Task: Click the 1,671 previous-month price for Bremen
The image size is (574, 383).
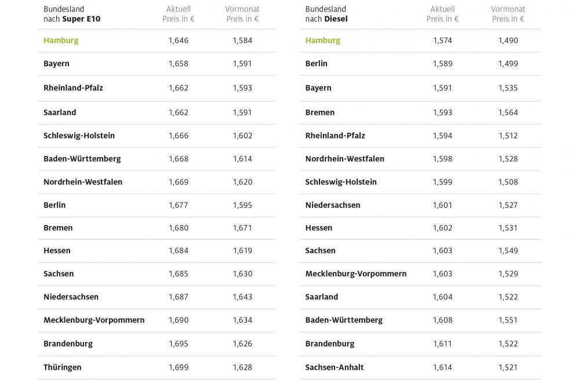Action: (x=242, y=228)
